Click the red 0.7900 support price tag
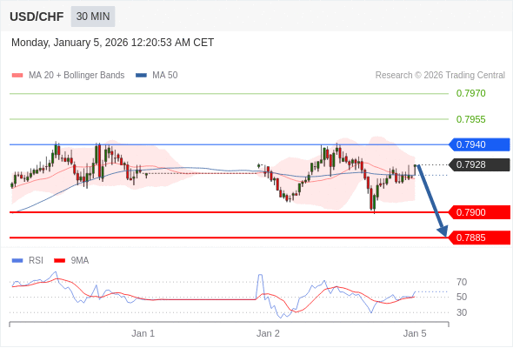This screenshot has height=348, width=513. point(479,212)
